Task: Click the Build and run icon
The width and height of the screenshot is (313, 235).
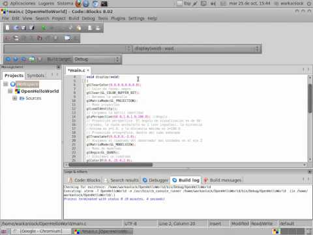Action: (x=23, y=59)
